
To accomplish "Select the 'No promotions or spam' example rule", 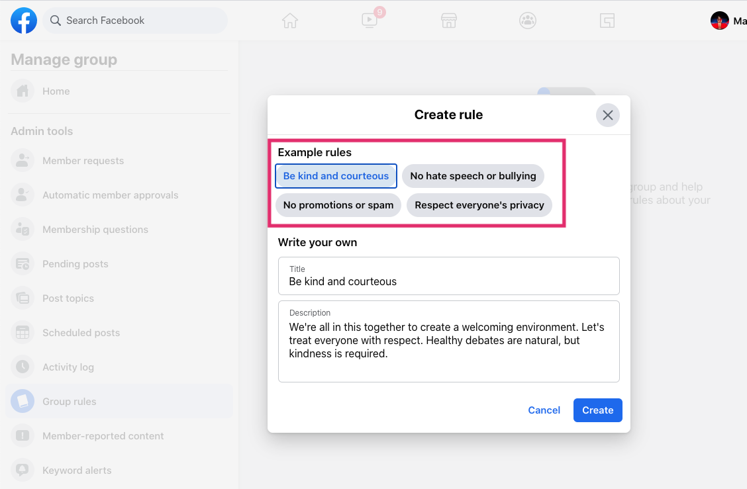I will coord(338,204).
